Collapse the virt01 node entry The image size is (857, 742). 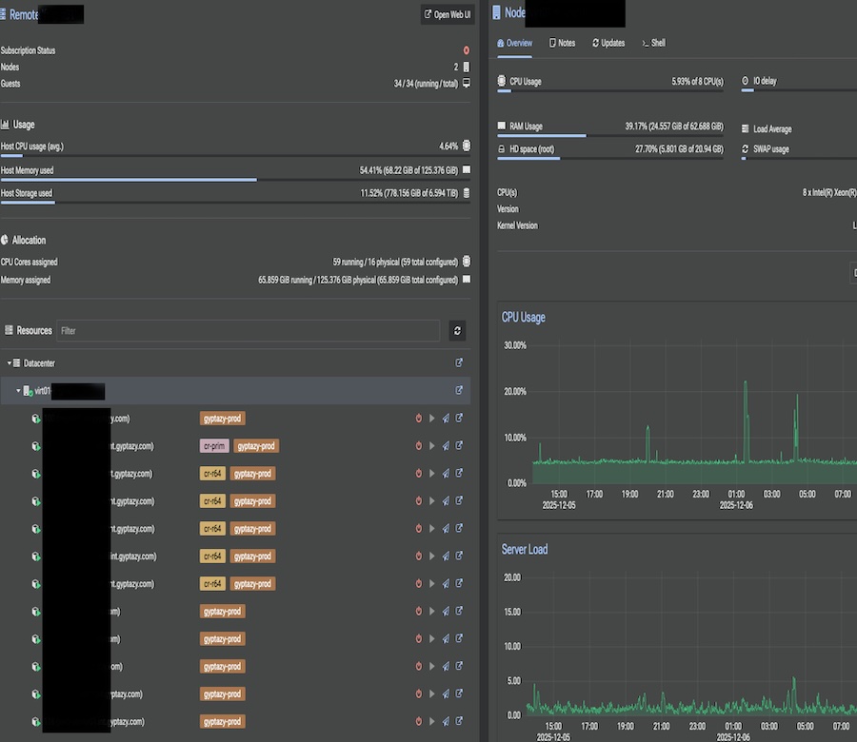pyautogui.click(x=17, y=391)
